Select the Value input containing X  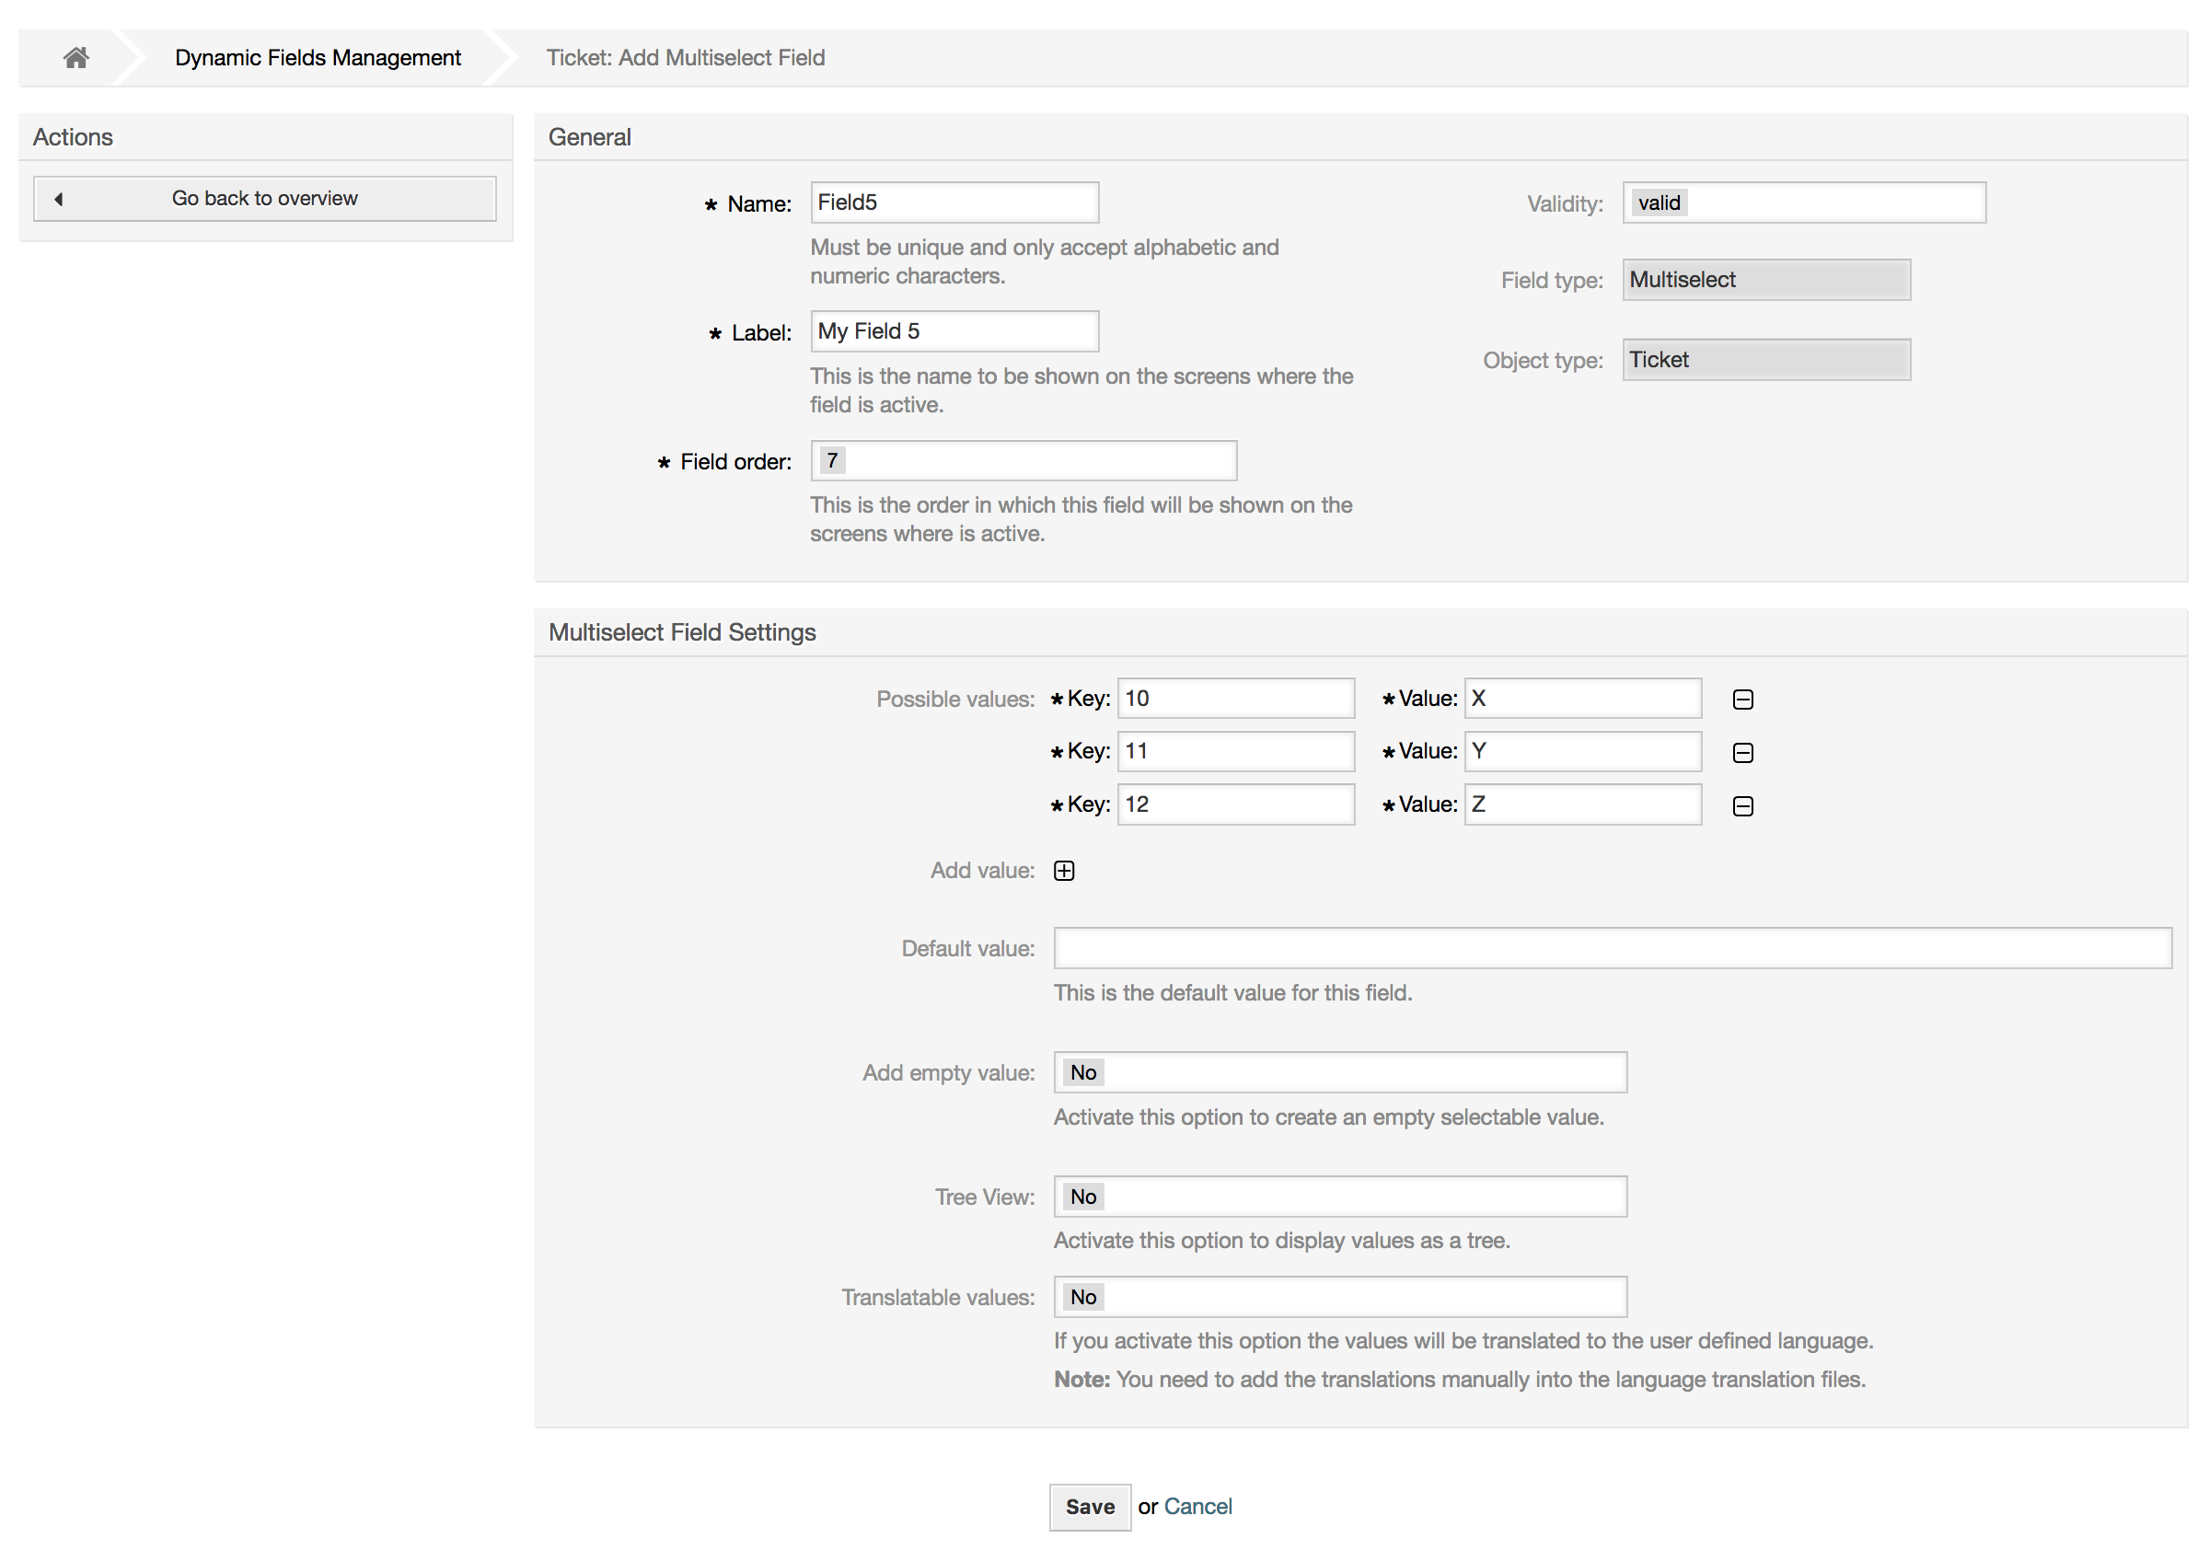1581,700
